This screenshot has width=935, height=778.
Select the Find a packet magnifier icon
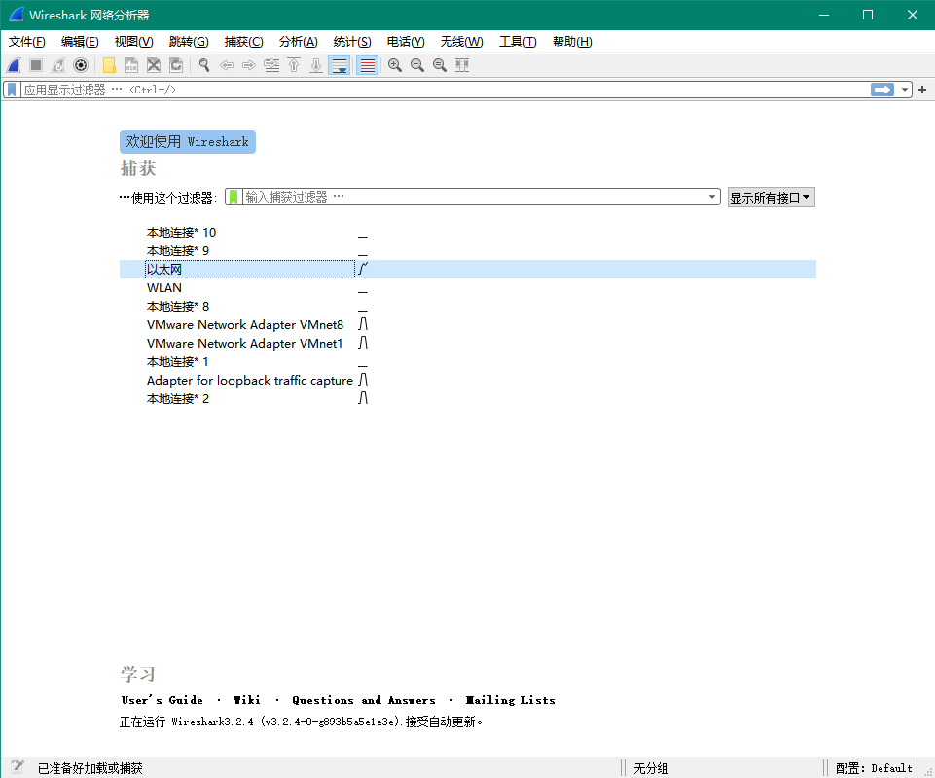203,65
